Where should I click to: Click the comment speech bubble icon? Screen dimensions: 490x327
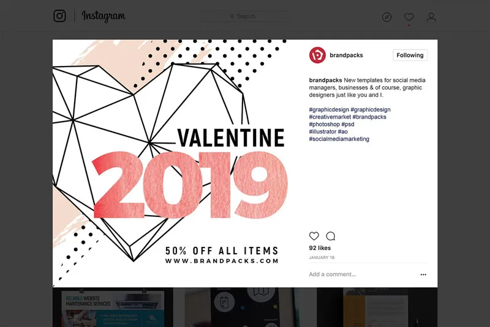pyautogui.click(x=331, y=236)
